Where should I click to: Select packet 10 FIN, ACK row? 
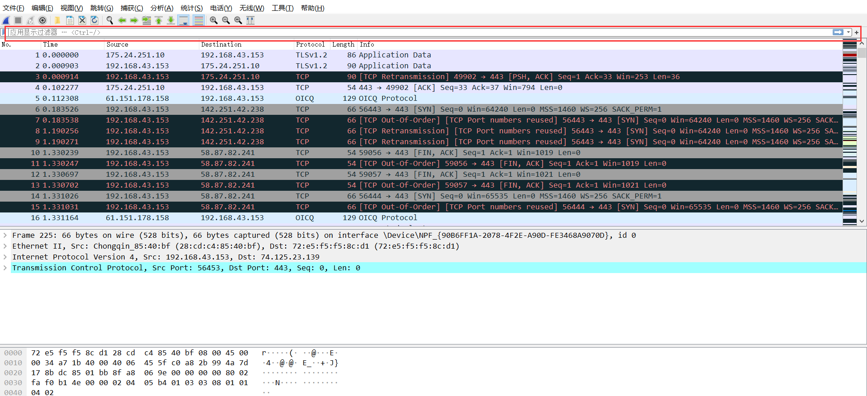click(421, 152)
